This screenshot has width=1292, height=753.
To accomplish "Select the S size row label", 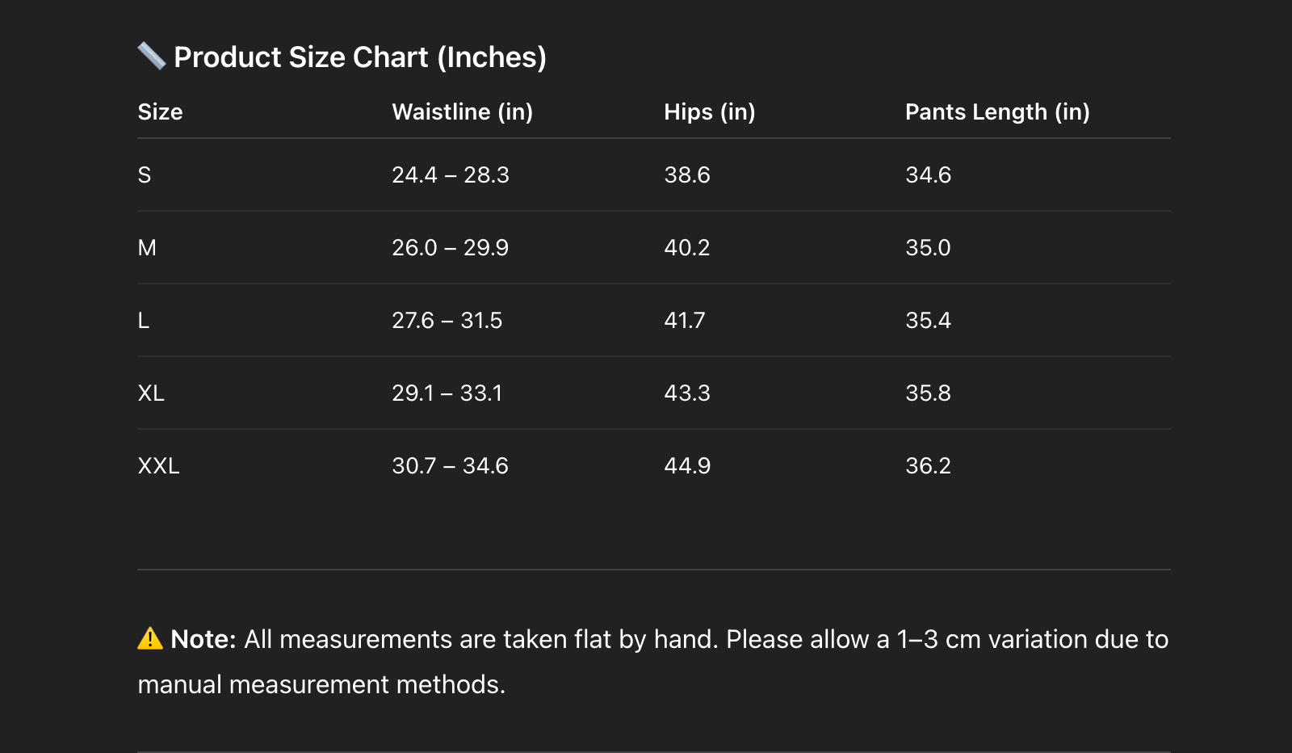I will click(145, 175).
